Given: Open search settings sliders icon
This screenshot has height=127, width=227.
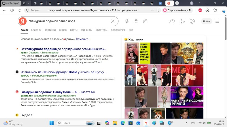Looking at the screenshot, I should point(145,21).
